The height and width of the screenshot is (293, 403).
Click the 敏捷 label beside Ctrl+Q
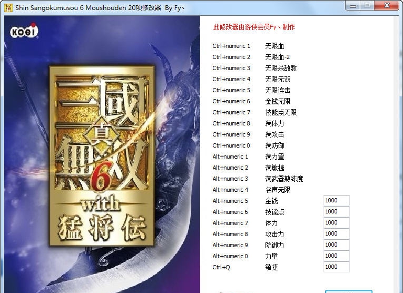point(271,267)
